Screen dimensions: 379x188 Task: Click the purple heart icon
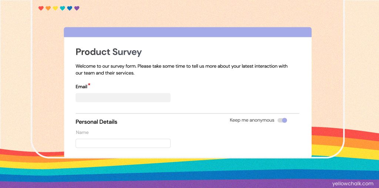[77, 8]
